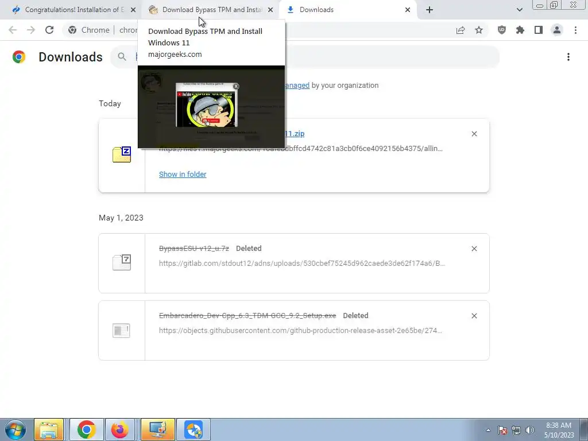Click the search downloads magnifier icon
The height and width of the screenshot is (441, 588).
coord(122,57)
